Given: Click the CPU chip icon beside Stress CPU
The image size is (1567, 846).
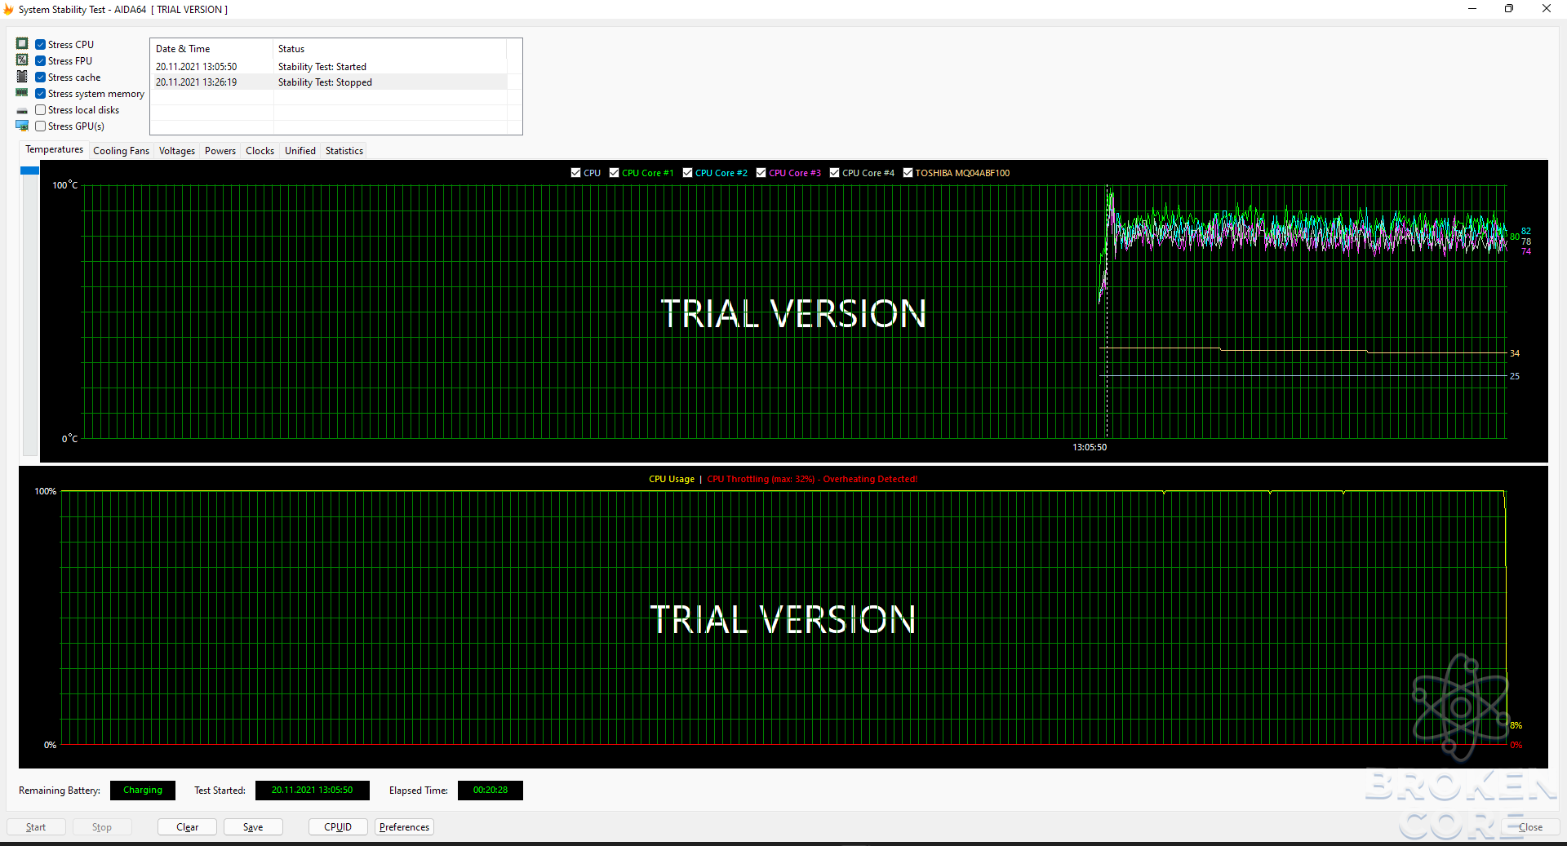Looking at the screenshot, I should [x=22, y=44].
